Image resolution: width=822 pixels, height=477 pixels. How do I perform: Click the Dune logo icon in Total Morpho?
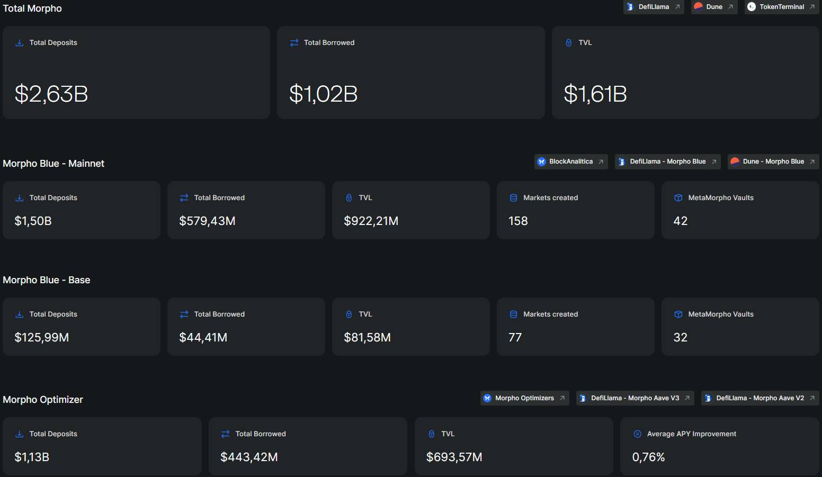pyautogui.click(x=698, y=7)
